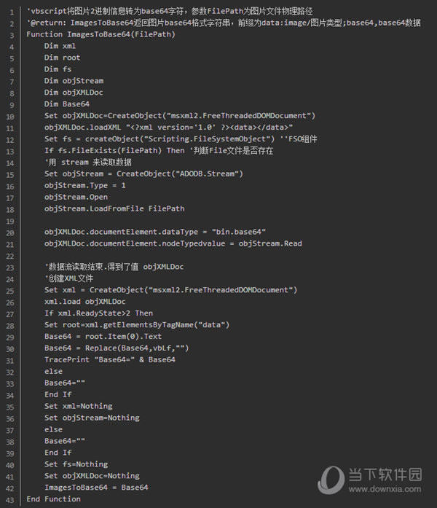
Task: Click the ADODB.Stream CreateObject line
Action: click(143, 174)
